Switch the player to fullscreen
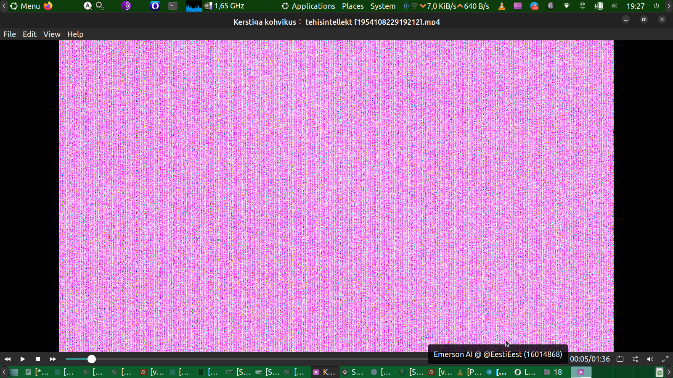 (665, 359)
